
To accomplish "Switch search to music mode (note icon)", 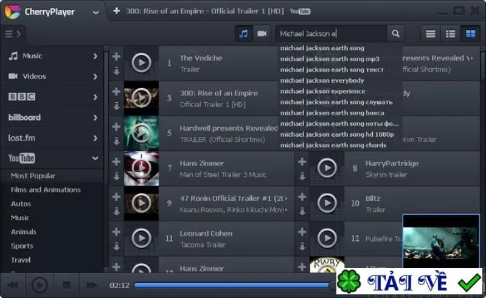I will coord(244,33).
